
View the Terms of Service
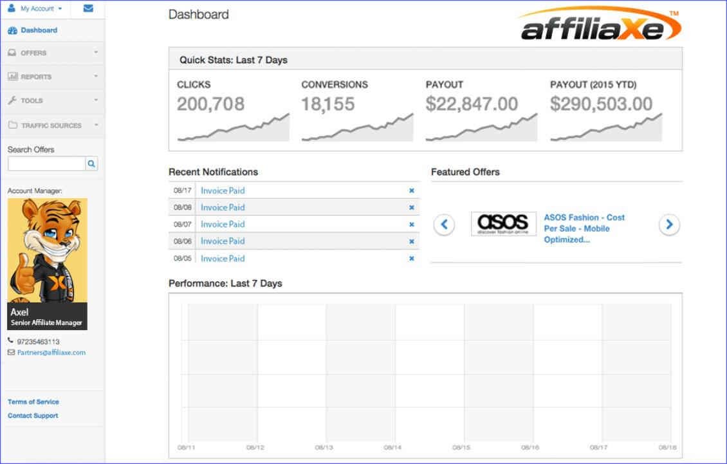(x=32, y=402)
